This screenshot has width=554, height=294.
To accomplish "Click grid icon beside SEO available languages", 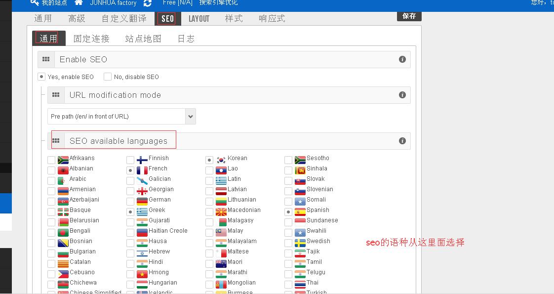I will click(x=56, y=141).
